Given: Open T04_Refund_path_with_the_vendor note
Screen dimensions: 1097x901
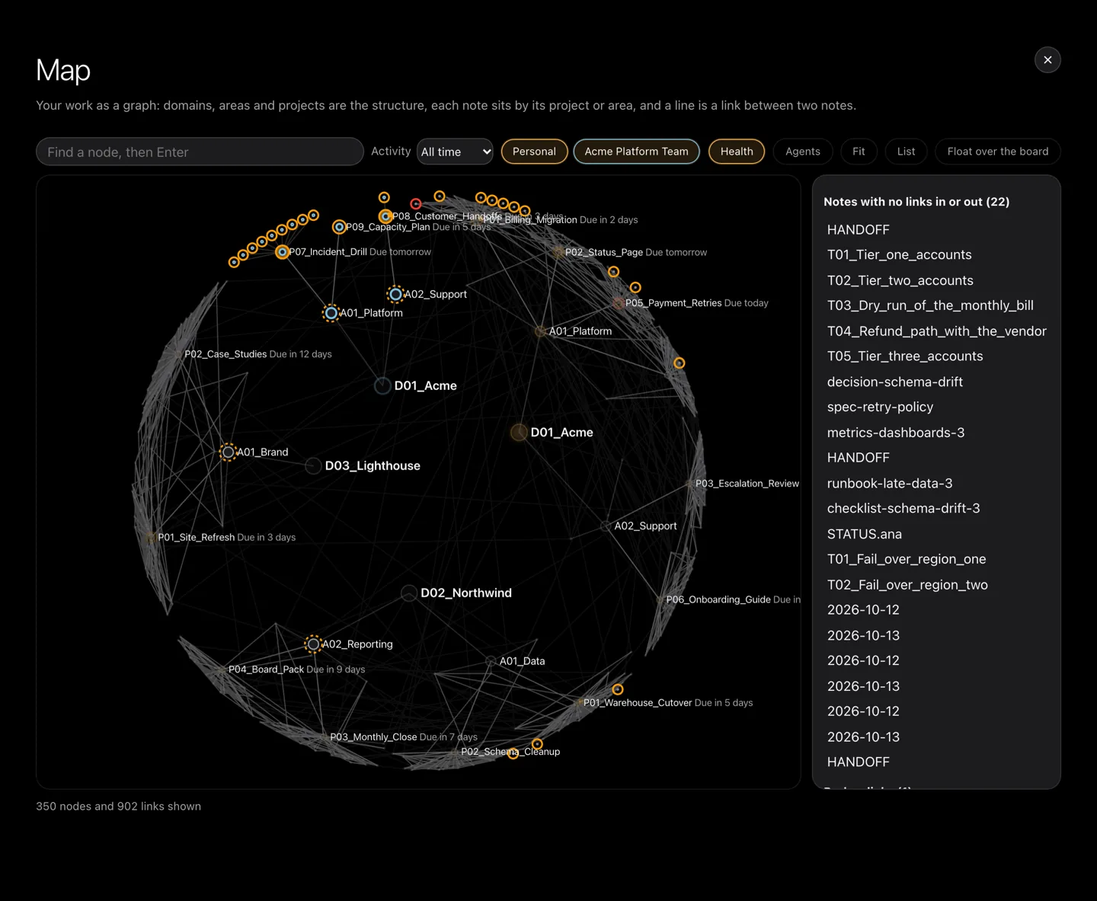Looking at the screenshot, I should (x=936, y=331).
